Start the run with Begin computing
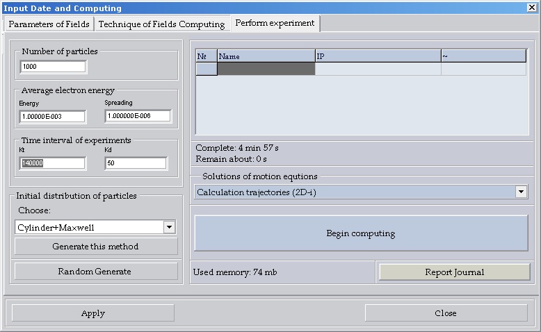 tap(361, 233)
